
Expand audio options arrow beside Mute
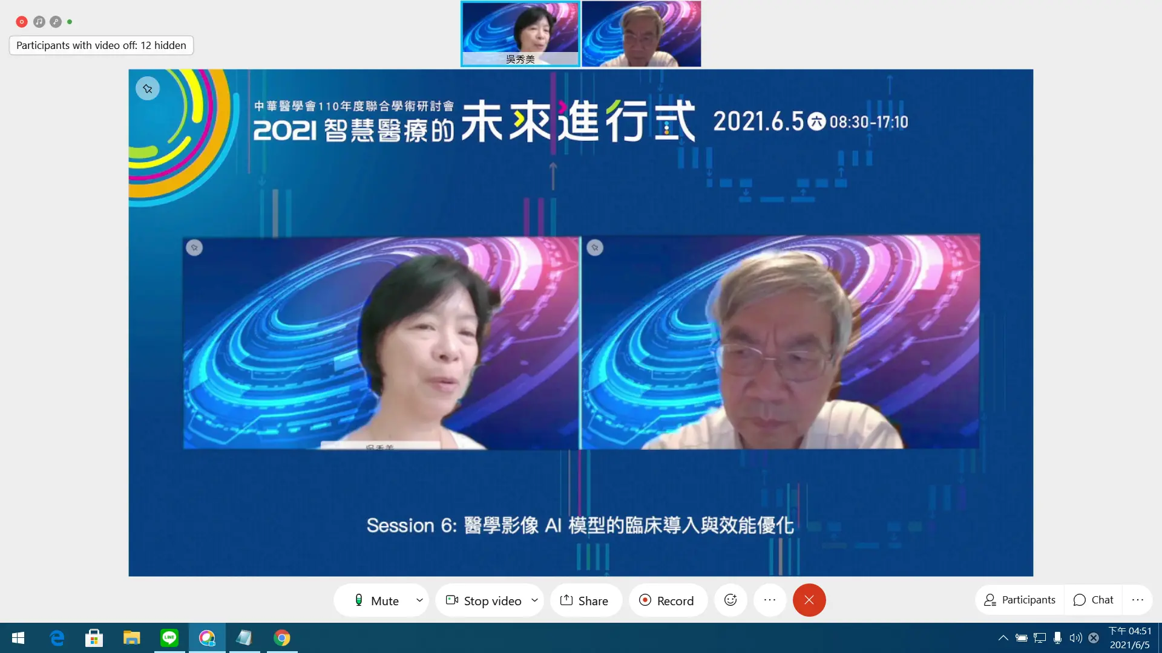coord(419,600)
